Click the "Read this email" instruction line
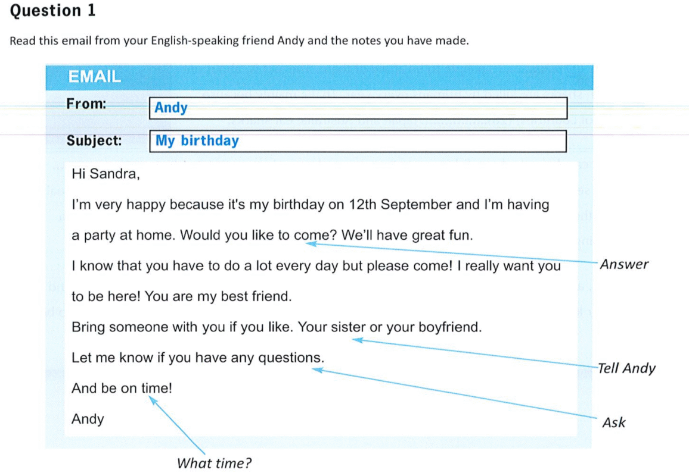 point(240,41)
